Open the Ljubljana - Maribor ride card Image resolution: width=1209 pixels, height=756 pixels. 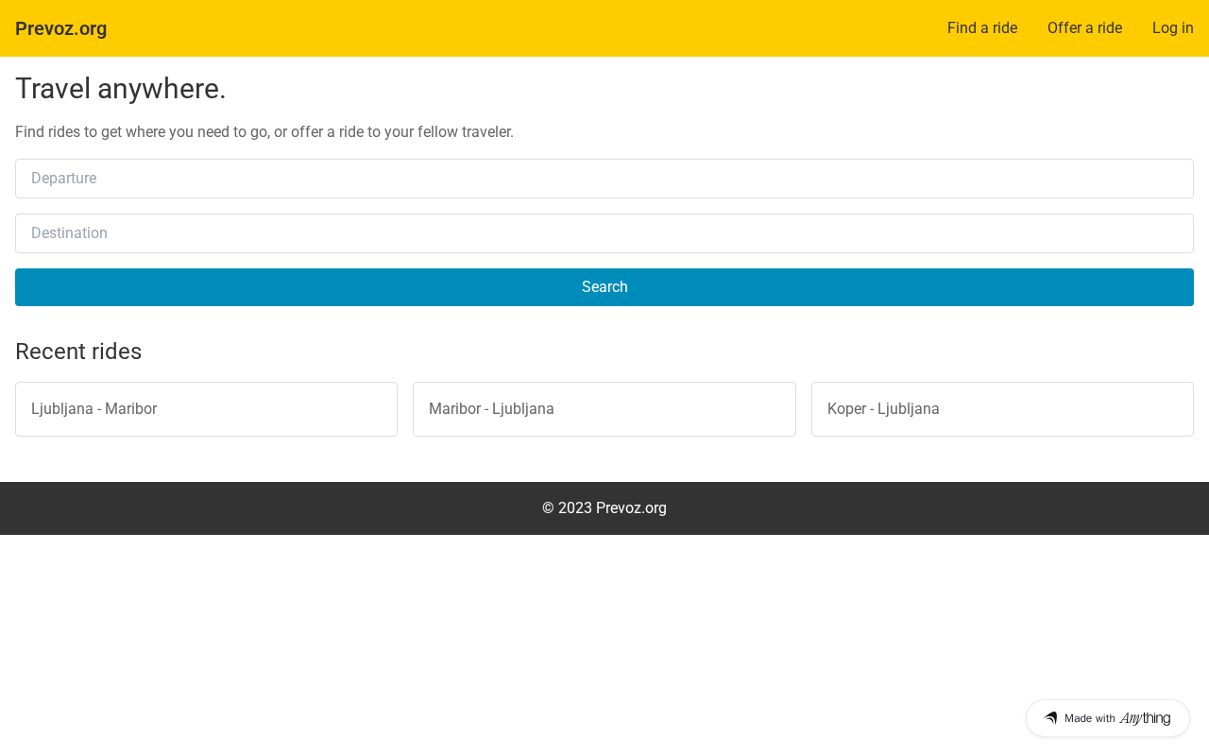[x=206, y=409]
